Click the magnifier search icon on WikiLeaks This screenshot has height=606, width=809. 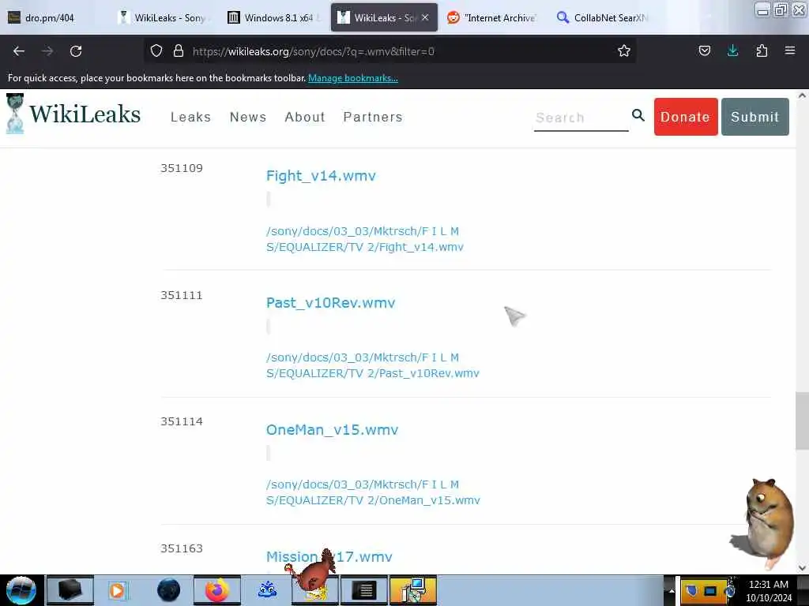pos(638,115)
